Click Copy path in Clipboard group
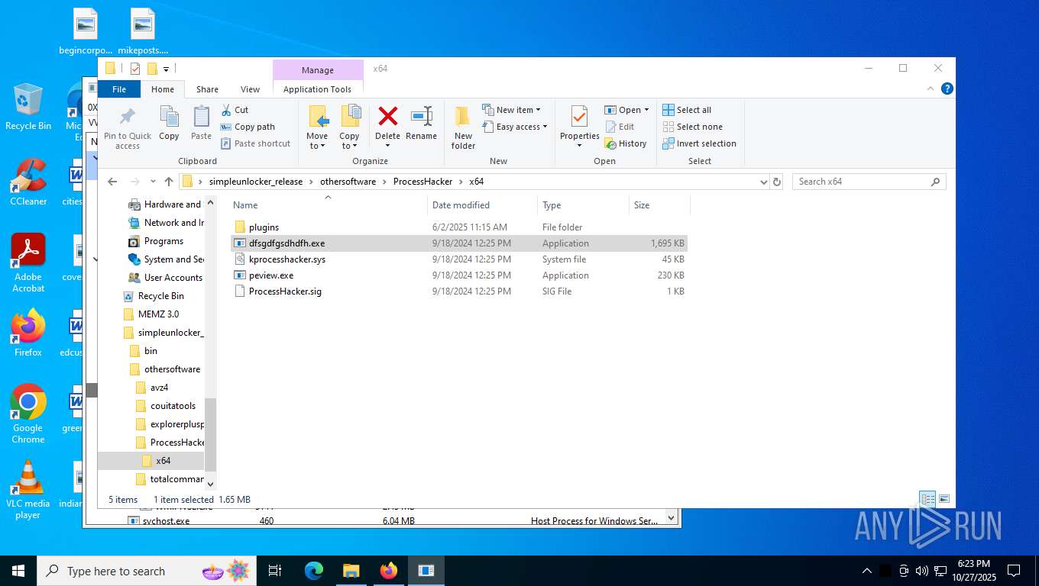Image resolution: width=1039 pixels, height=586 pixels. tap(248, 127)
